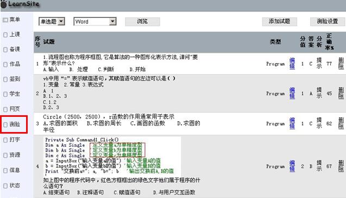
Task: Open the 学生 sidebar section
Action: pos(15,94)
